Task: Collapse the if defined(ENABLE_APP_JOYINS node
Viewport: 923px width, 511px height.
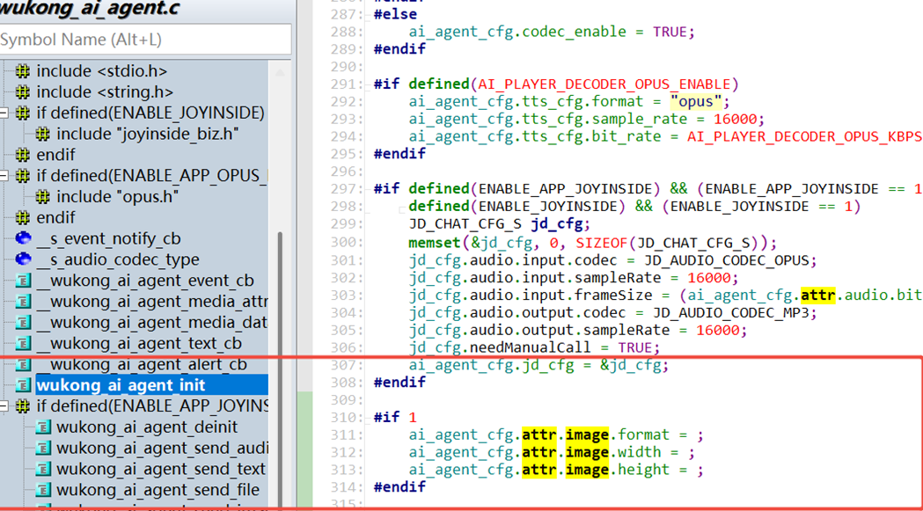Action: (4, 405)
